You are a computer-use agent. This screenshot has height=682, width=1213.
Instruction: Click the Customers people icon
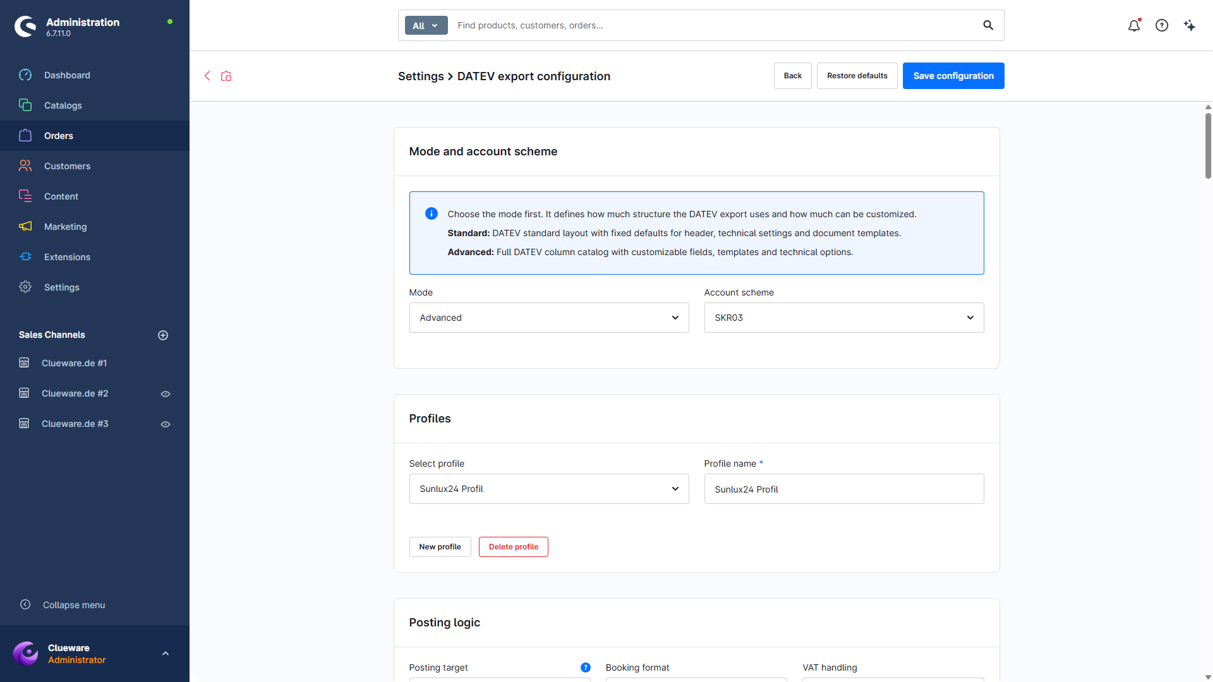click(x=25, y=166)
